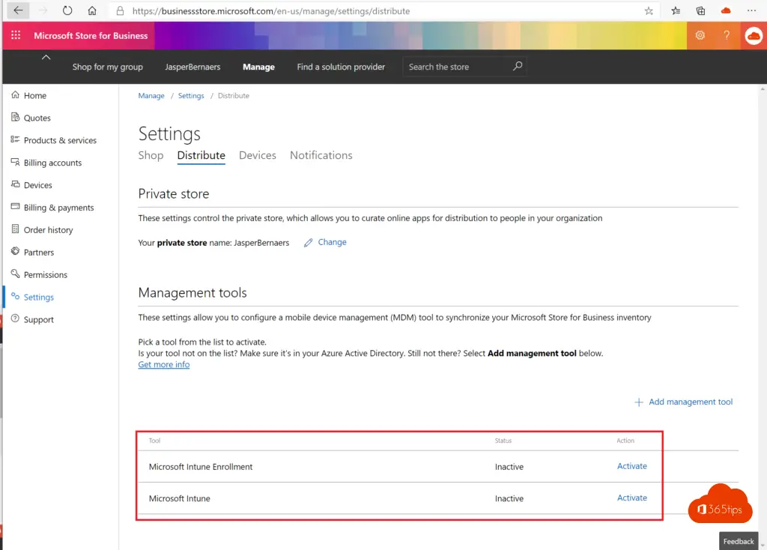This screenshot has height=550, width=767.
Task: Click the Support icon in the sidebar
Action: (x=15, y=319)
